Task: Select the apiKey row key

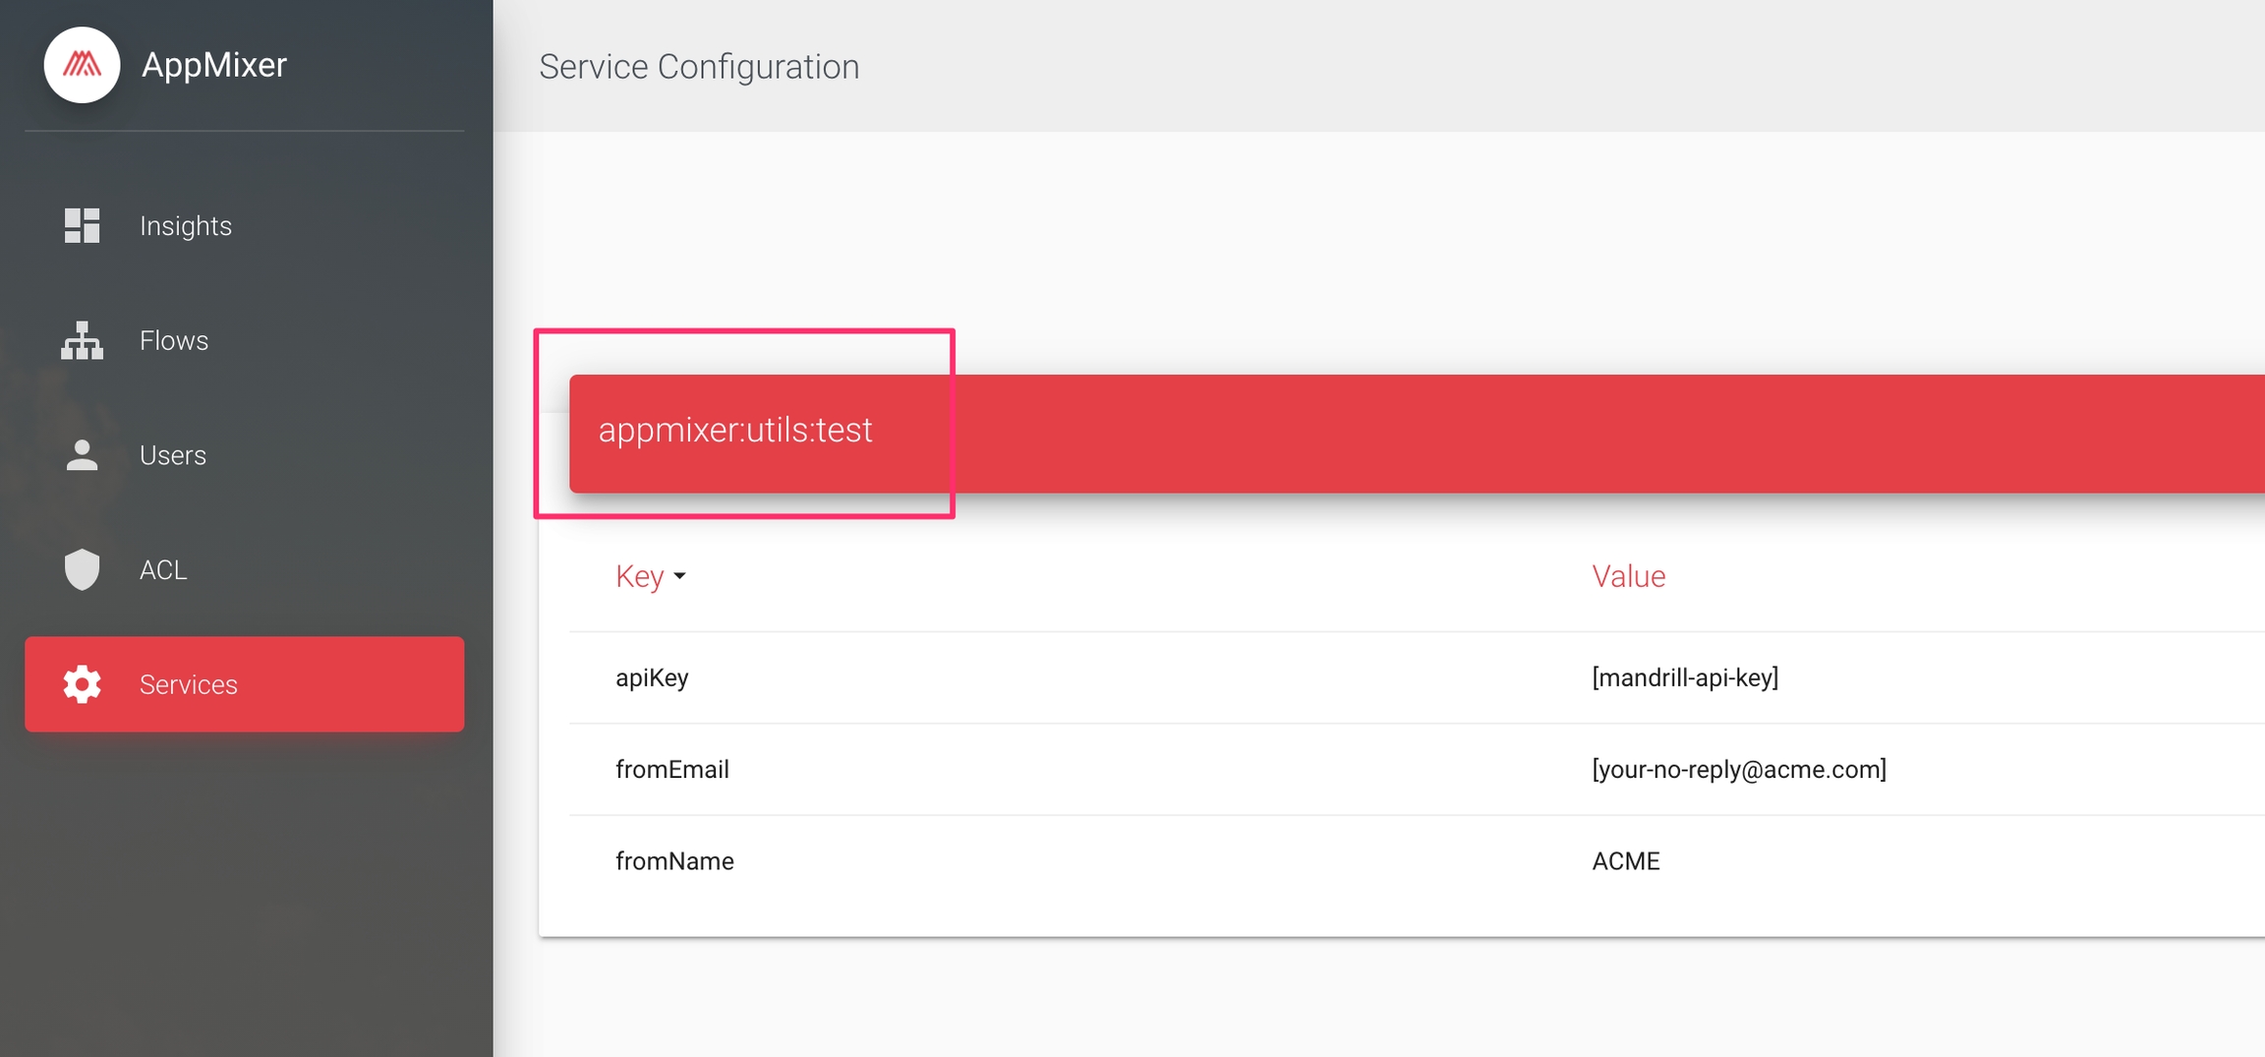Action: 652,677
